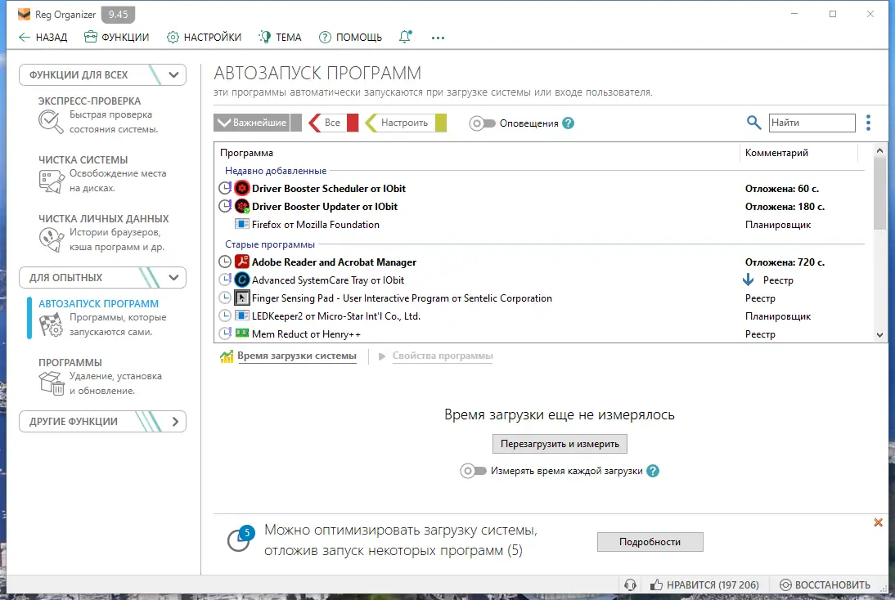
Task: Open the three-dots overflow menu in top bar
Action: coord(438,38)
